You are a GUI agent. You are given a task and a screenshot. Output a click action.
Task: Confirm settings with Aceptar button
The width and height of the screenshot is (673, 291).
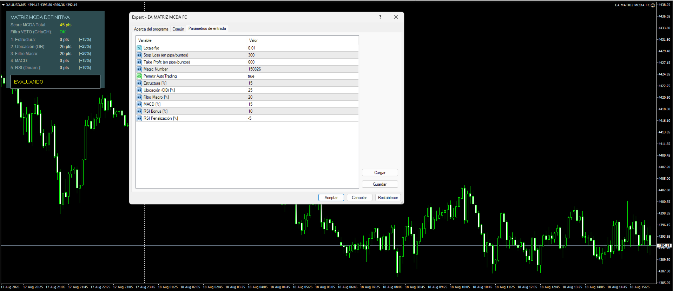[331, 198]
